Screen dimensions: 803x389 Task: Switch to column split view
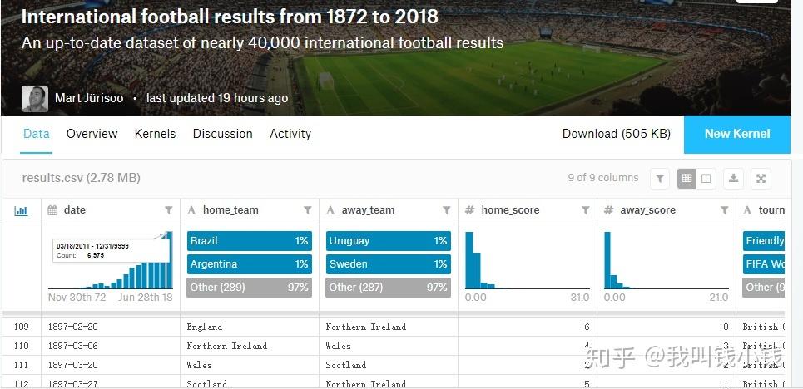(706, 178)
